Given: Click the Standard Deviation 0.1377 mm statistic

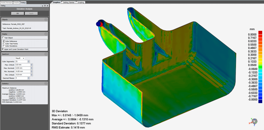Looking at the screenshot, I should coord(14,100).
